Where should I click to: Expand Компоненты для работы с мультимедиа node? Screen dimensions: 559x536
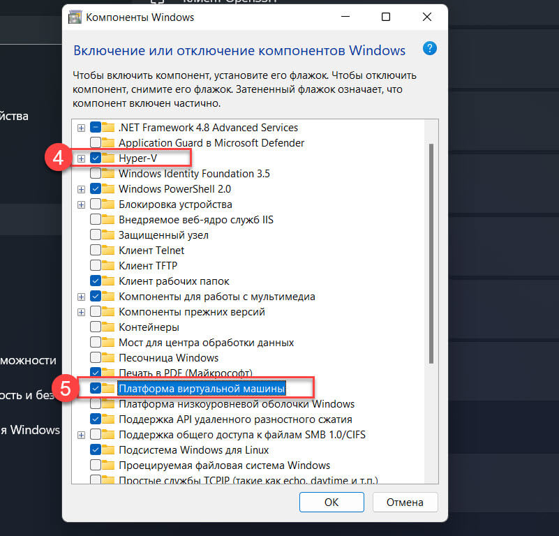[81, 297]
